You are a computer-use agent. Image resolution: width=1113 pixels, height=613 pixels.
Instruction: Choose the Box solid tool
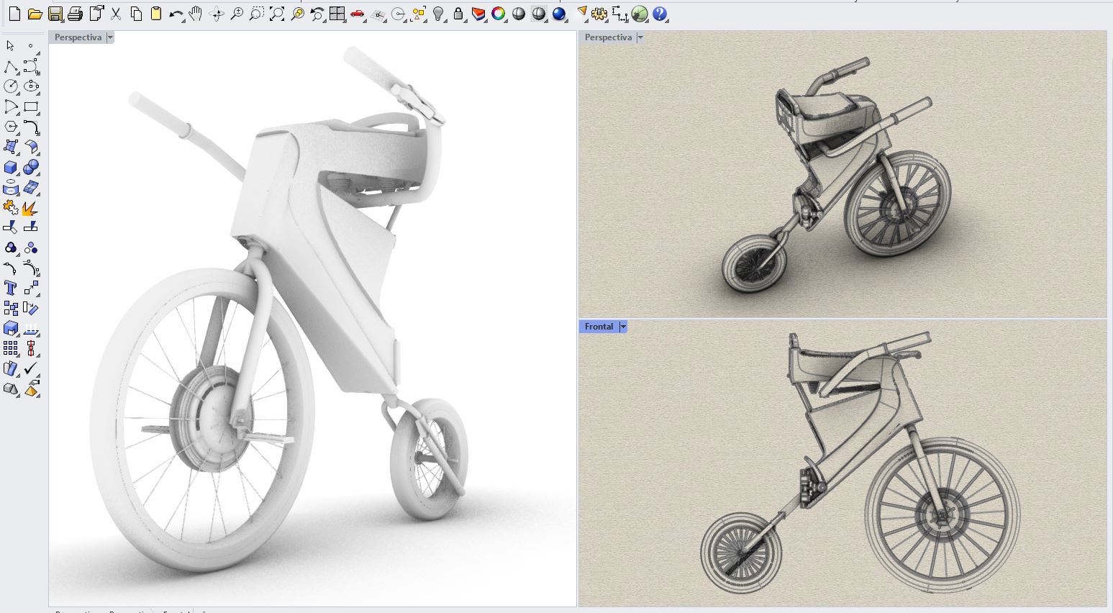11,168
